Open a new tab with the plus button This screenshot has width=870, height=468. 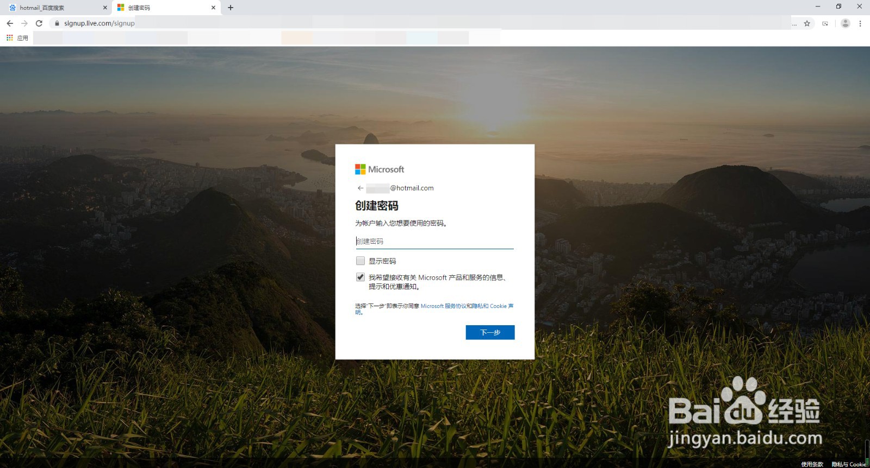[x=231, y=8]
